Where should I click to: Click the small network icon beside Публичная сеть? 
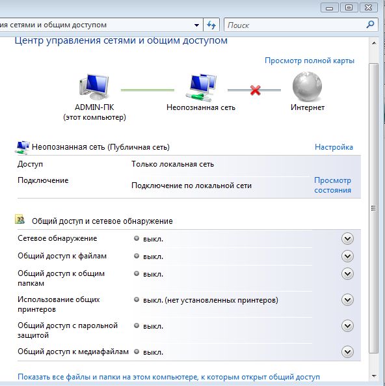pyautogui.click(x=22, y=148)
